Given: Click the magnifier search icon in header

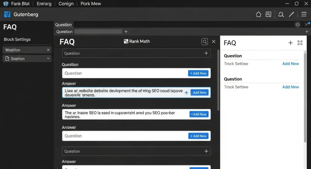Looking at the screenshot, I should click(x=281, y=15).
